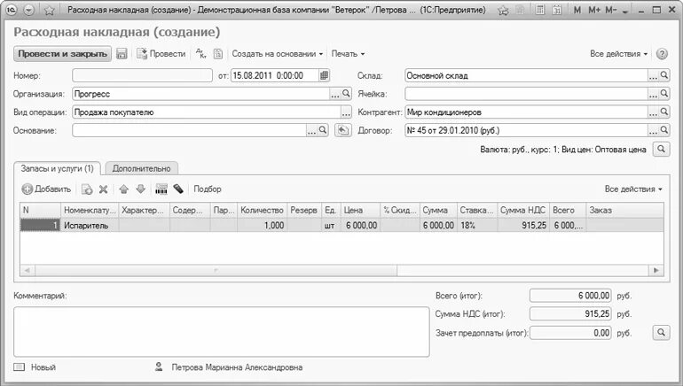Viewport: 683px width, 386px height.
Task: Click the copy row icon in table toolbar
Action: pyautogui.click(x=87, y=189)
